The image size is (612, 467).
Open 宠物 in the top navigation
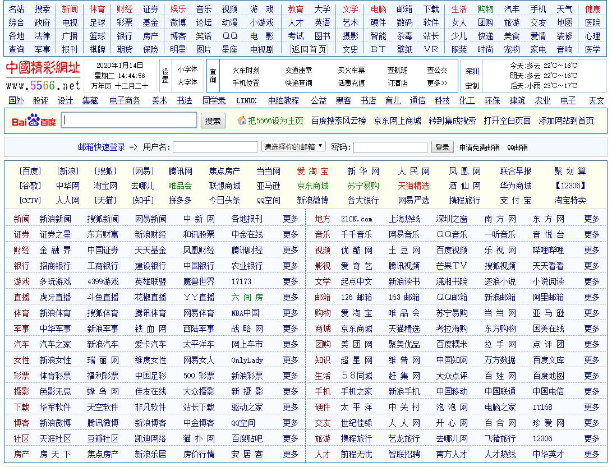click(x=512, y=49)
